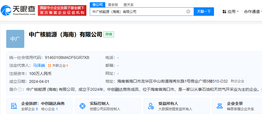Clear the search box with the X icon
The width and height of the screenshot is (262, 115).
188,12
